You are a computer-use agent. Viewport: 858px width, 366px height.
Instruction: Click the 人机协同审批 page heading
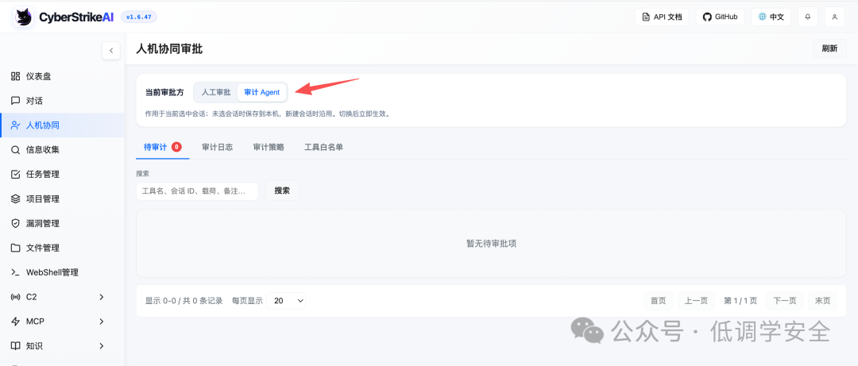[x=169, y=48]
